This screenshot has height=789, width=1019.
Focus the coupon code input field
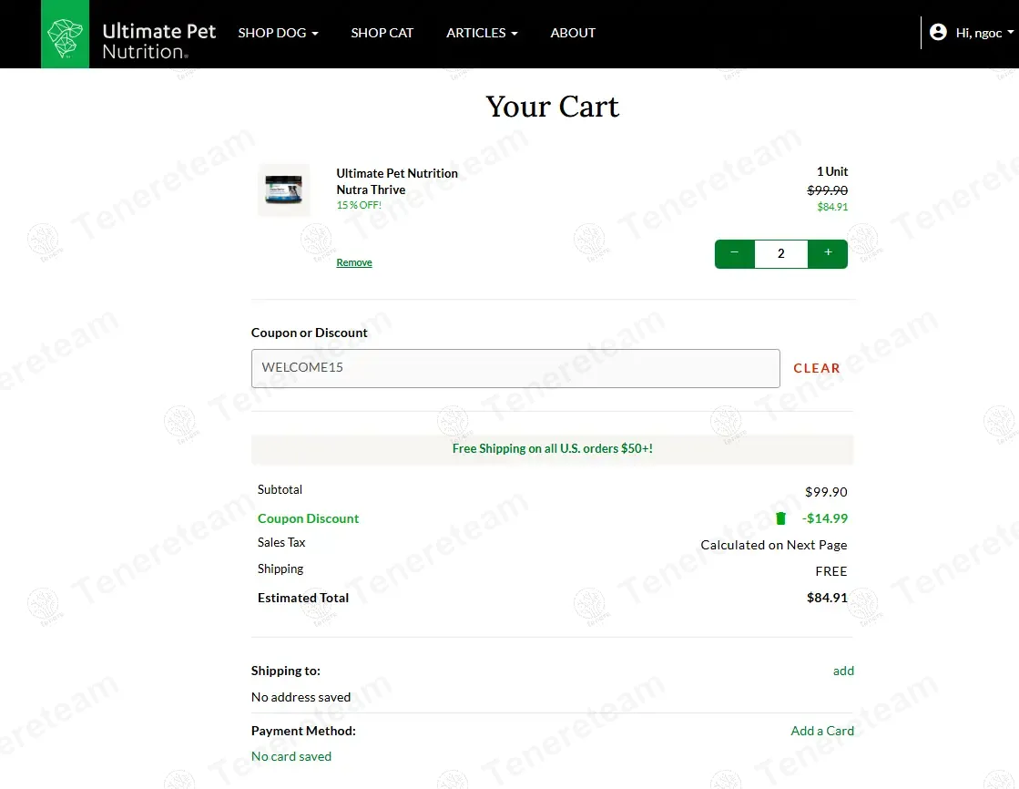pyautogui.click(x=515, y=368)
